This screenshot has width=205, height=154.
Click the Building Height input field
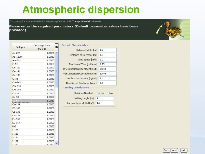point(105,98)
